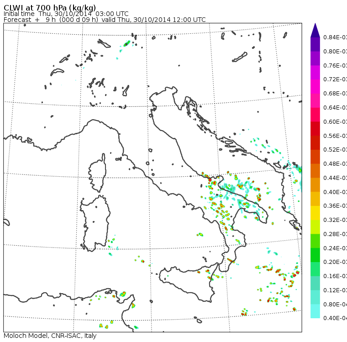Pick the colorbar segment between 0.12E-03 and 0.16E-03

[315, 283]
